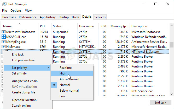Image resolution: width=174 pixels, height=109 pixels.
Task: Set process priority to High
Action: [x=63, y=73]
